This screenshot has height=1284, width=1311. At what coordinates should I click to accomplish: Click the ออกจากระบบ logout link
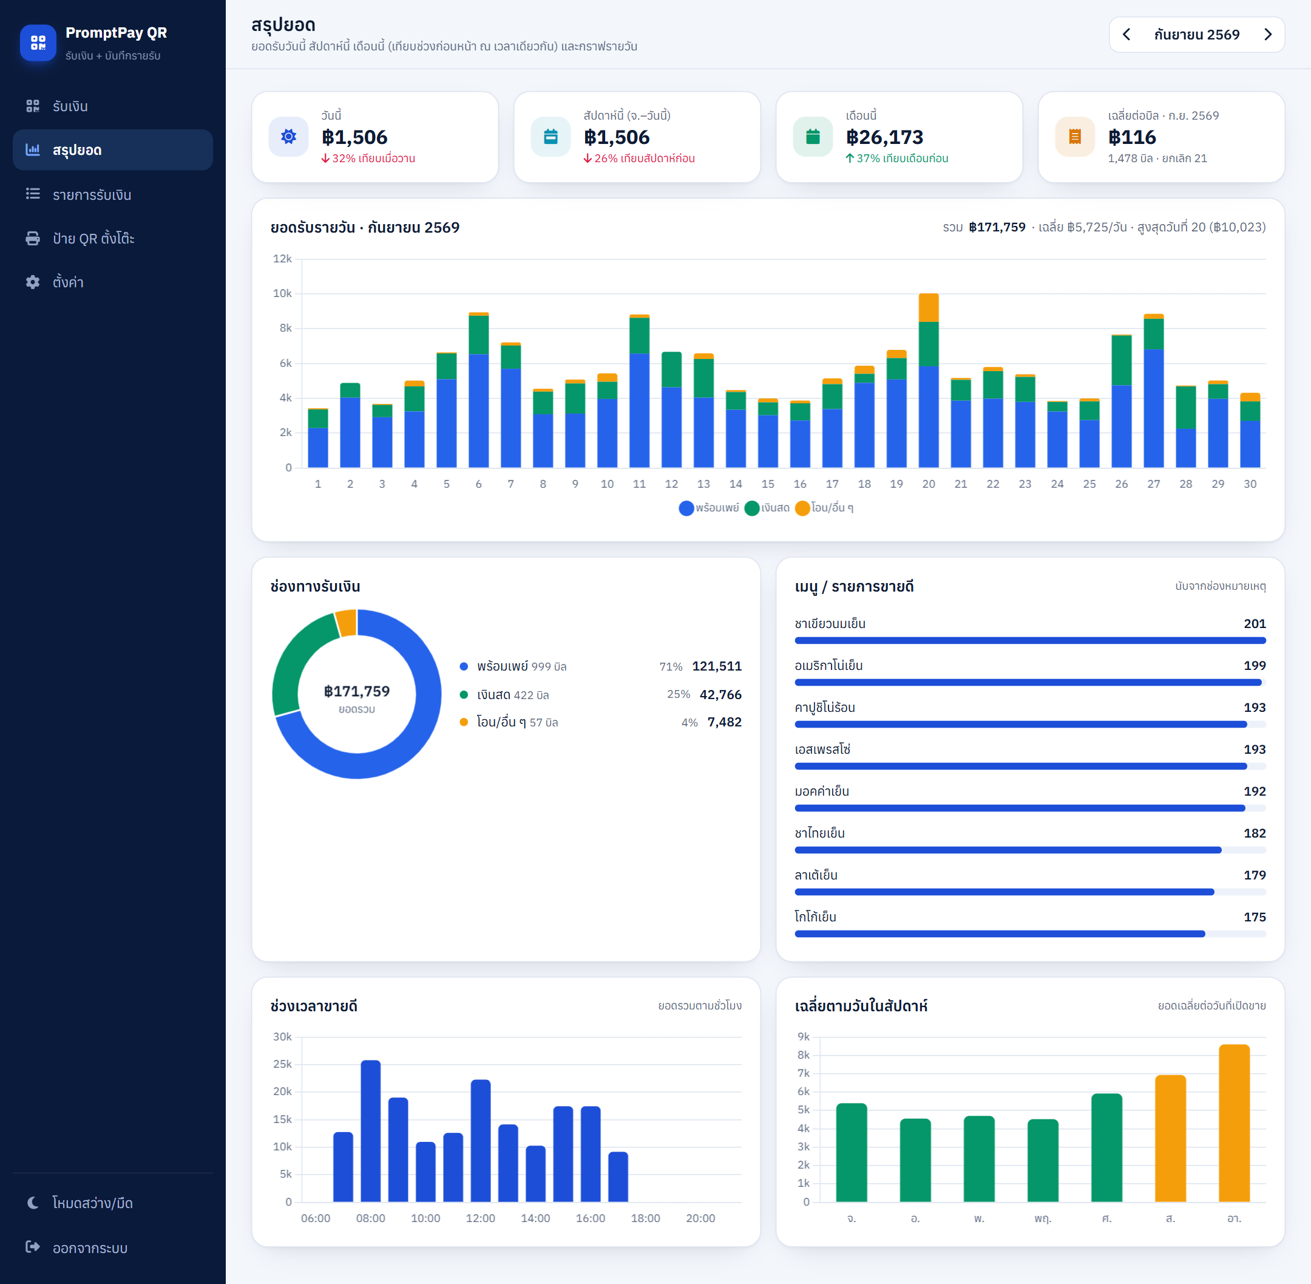click(x=112, y=1248)
